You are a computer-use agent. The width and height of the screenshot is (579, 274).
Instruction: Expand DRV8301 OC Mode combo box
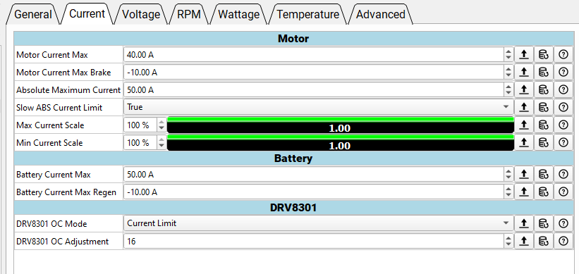pos(319,223)
